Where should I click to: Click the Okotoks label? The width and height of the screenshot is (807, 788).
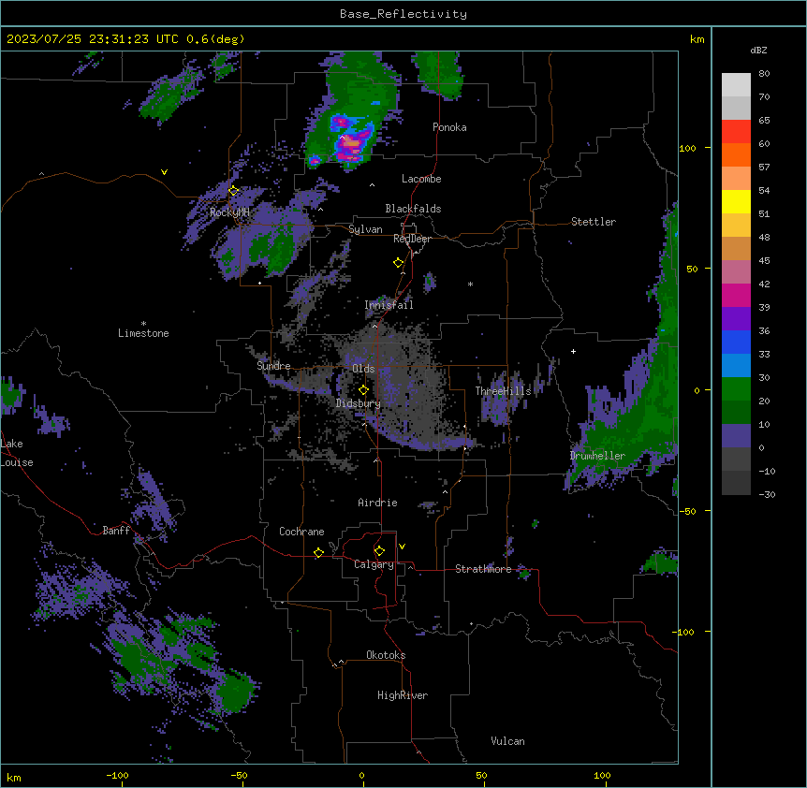[386, 655]
